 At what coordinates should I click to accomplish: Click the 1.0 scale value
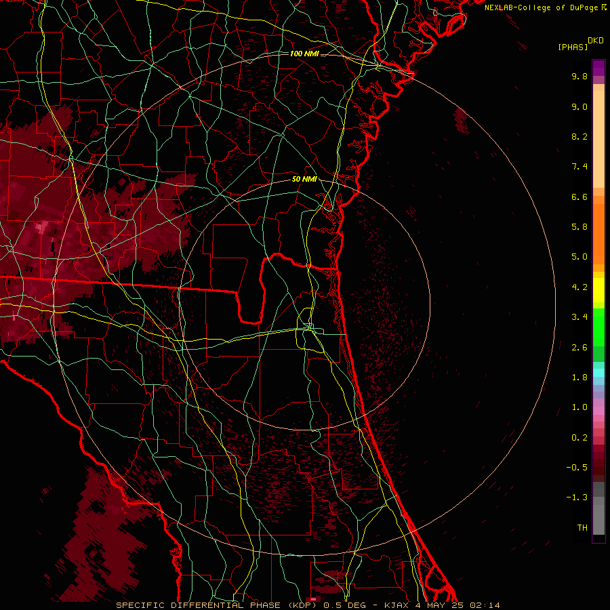(579, 407)
